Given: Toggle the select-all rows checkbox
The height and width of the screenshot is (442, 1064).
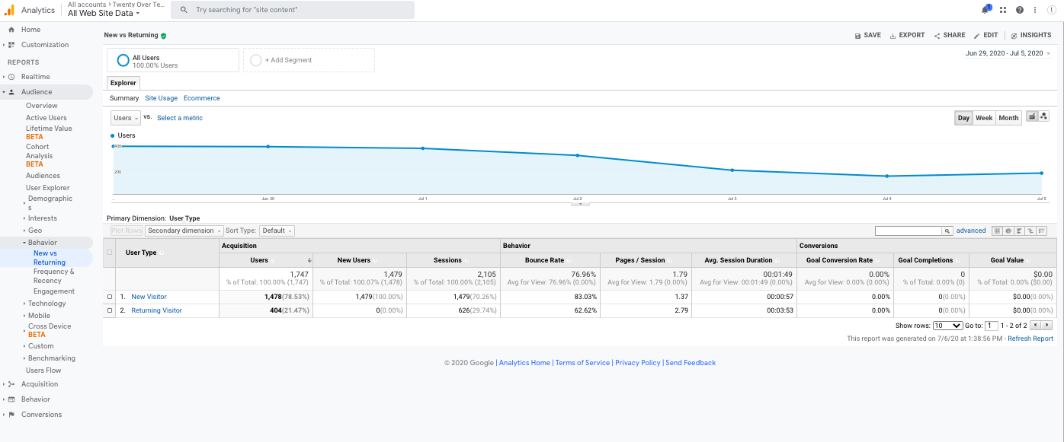Looking at the screenshot, I should [x=110, y=253].
